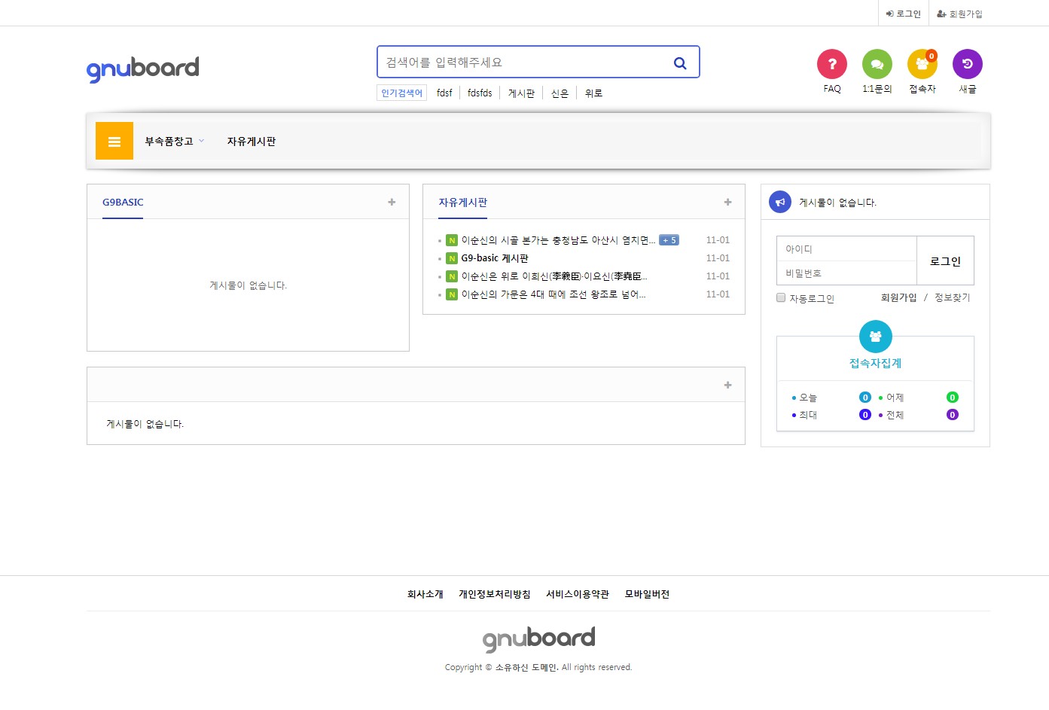Open the FAQ question mark icon
The height and width of the screenshot is (710, 1049).
[831, 64]
